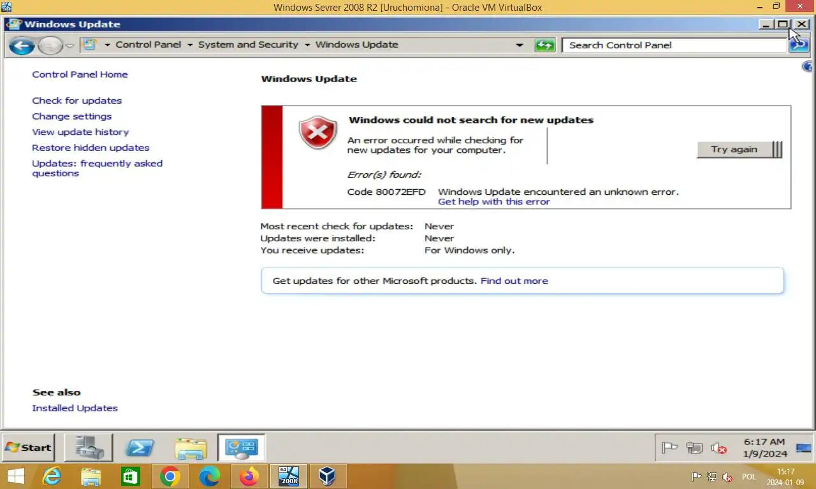Click Find out more link
Screen dimensions: 816x489
[514, 281]
